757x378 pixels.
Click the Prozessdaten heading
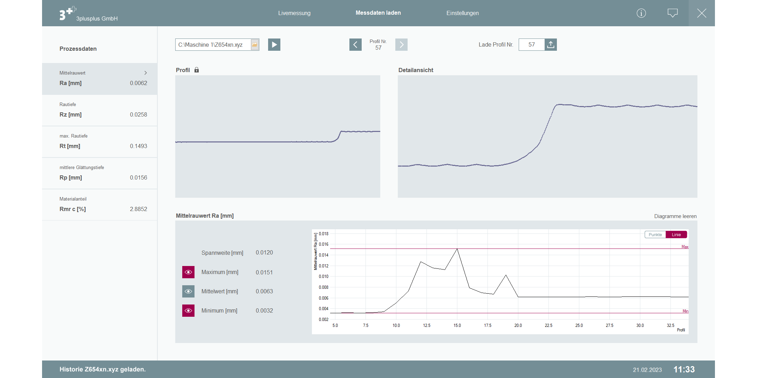(78, 49)
